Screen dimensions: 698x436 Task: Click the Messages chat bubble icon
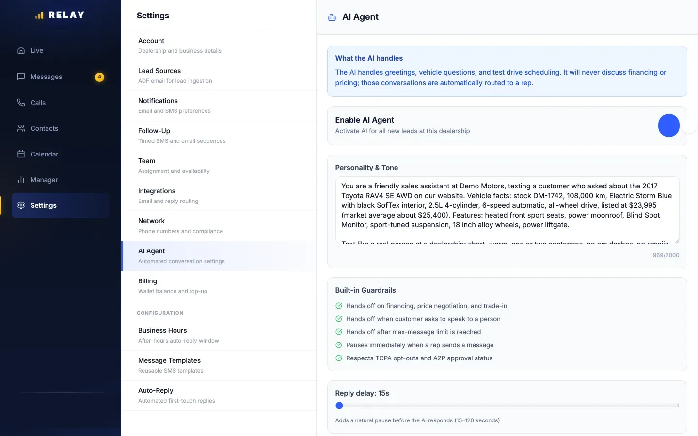click(x=21, y=77)
